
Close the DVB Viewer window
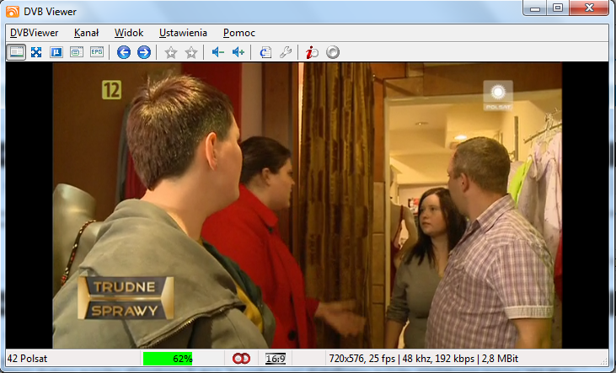[589, 8]
